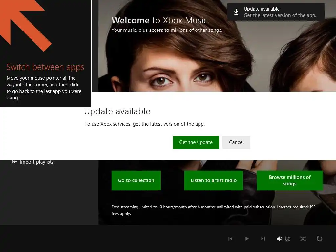Click the Get the update button
Viewport: 336px width, 252px height.
[x=196, y=142]
